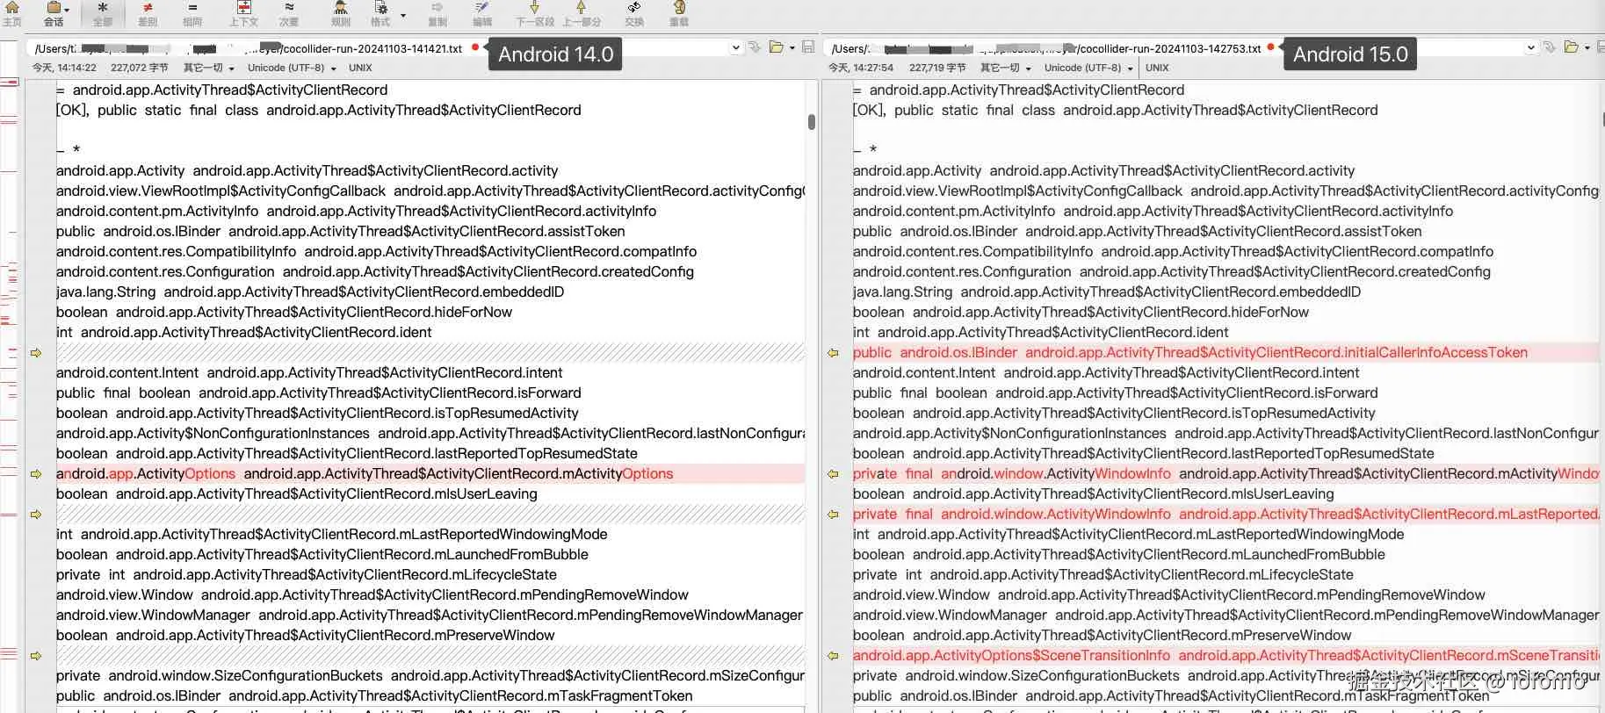Expand the 格式 format dropdown arrow
Viewport: 1605px width, 713px height.
(403, 15)
